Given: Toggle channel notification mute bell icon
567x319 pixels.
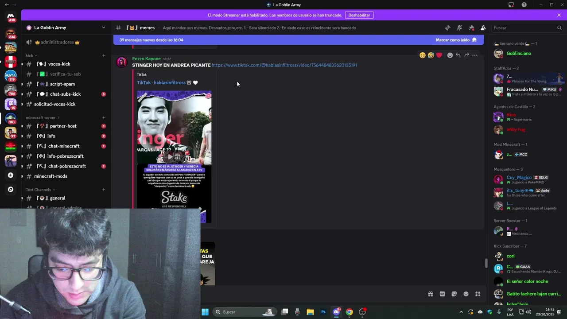Looking at the screenshot, I should point(459,27).
